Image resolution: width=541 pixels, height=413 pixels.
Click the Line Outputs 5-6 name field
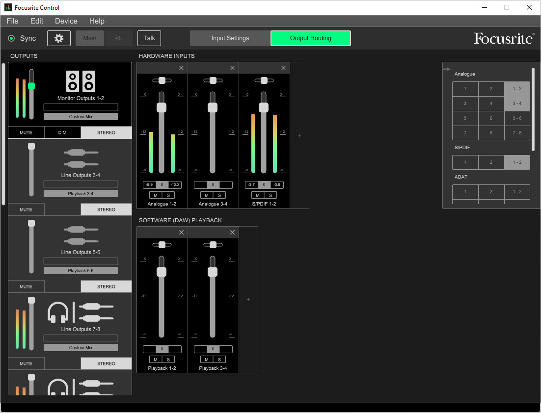pyautogui.click(x=81, y=261)
